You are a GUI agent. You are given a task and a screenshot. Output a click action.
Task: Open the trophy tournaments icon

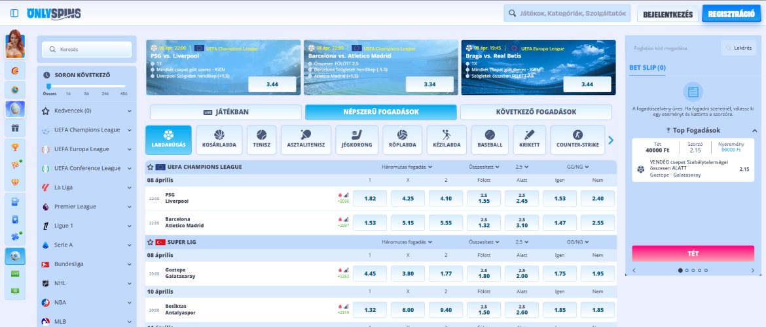click(x=15, y=147)
